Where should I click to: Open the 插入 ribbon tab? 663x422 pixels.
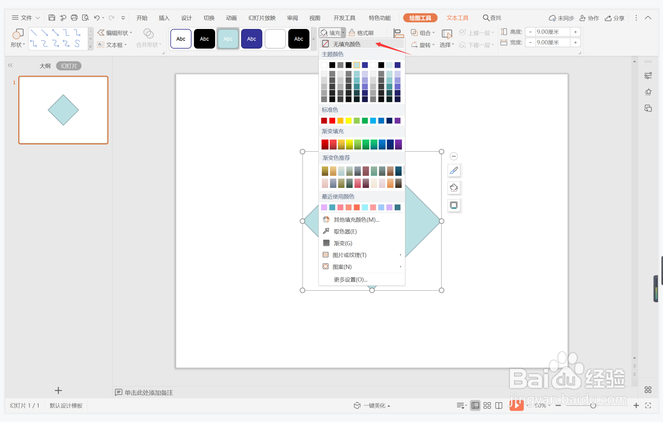pos(164,18)
